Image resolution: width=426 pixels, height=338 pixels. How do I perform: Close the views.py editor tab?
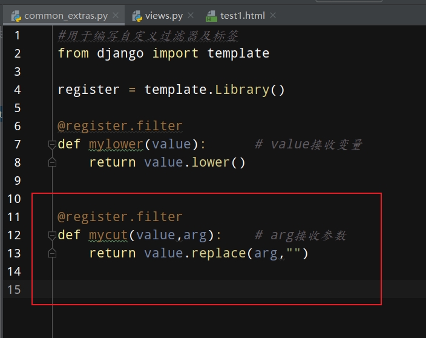tap(191, 15)
